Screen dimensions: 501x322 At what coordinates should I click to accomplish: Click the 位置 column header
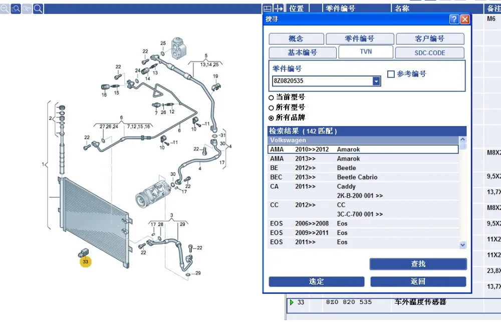[298, 8]
